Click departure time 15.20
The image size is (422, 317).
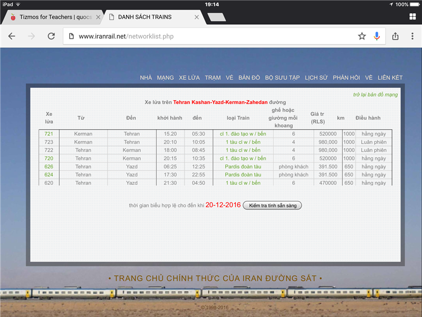pyautogui.click(x=170, y=134)
